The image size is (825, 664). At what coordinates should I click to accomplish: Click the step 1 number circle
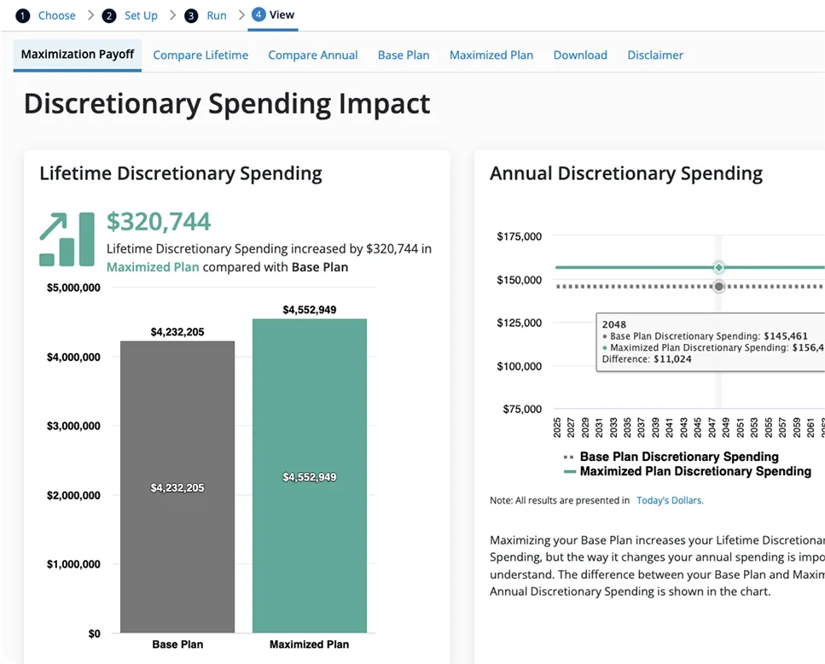pyautogui.click(x=23, y=15)
